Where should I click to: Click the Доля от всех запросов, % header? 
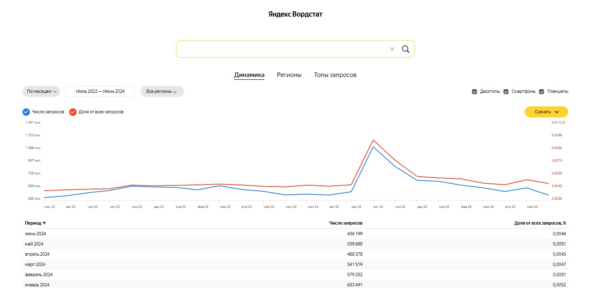540,223
